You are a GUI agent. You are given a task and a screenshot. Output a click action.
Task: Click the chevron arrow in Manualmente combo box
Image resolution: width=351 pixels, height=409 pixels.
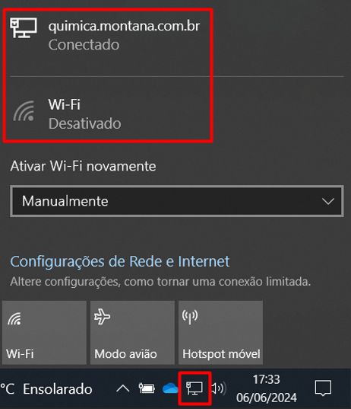pos(328,201)
